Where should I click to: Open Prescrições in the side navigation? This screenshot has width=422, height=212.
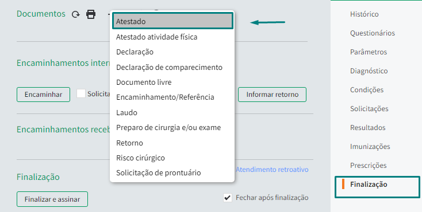(x=368, y=166)
